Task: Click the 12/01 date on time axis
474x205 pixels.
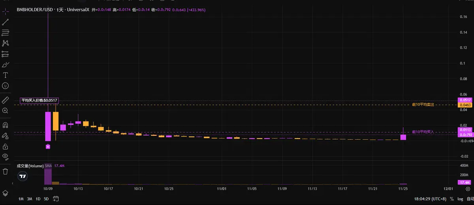Action: 448,189
